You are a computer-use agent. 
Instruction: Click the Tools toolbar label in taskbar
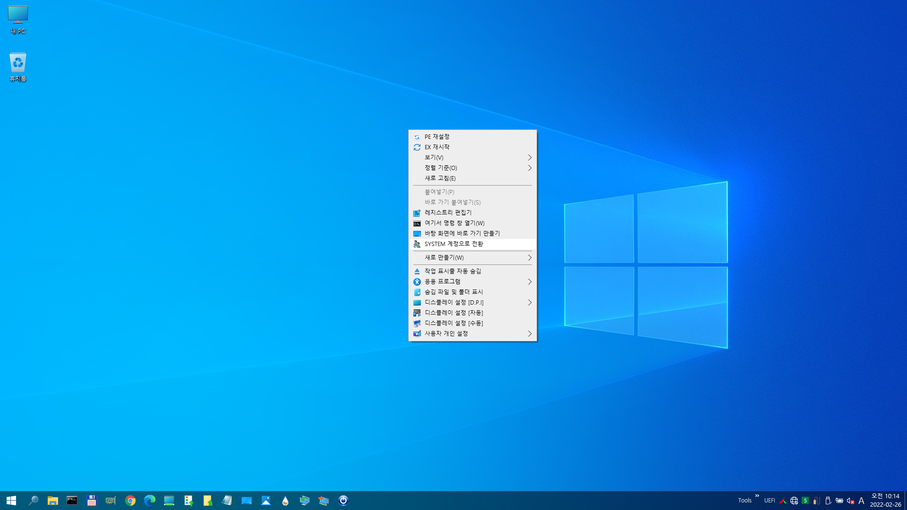pos(744,501)
